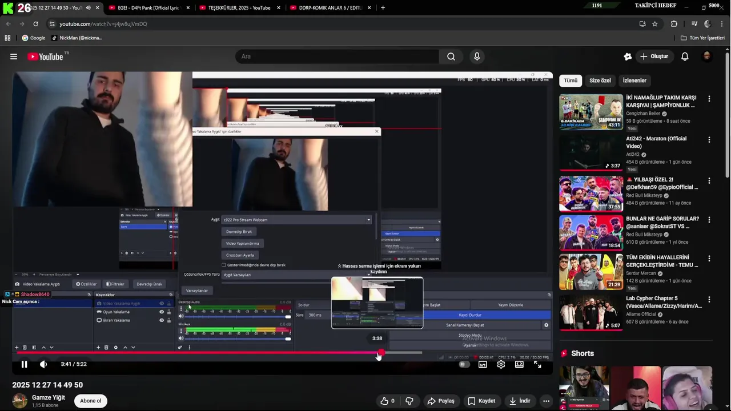
Task: Open the YouTube hamburger guide menu
Action: pos(14,57)
